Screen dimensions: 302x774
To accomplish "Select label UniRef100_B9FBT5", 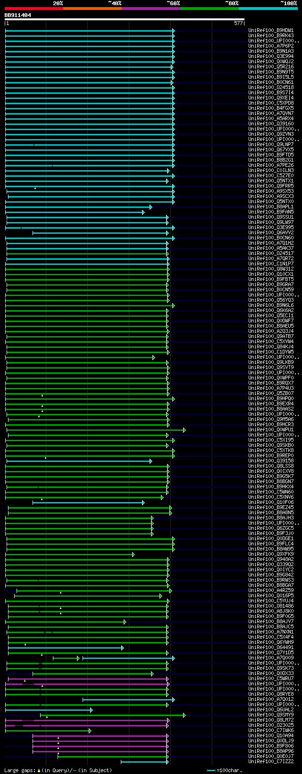I will (271, 280).
